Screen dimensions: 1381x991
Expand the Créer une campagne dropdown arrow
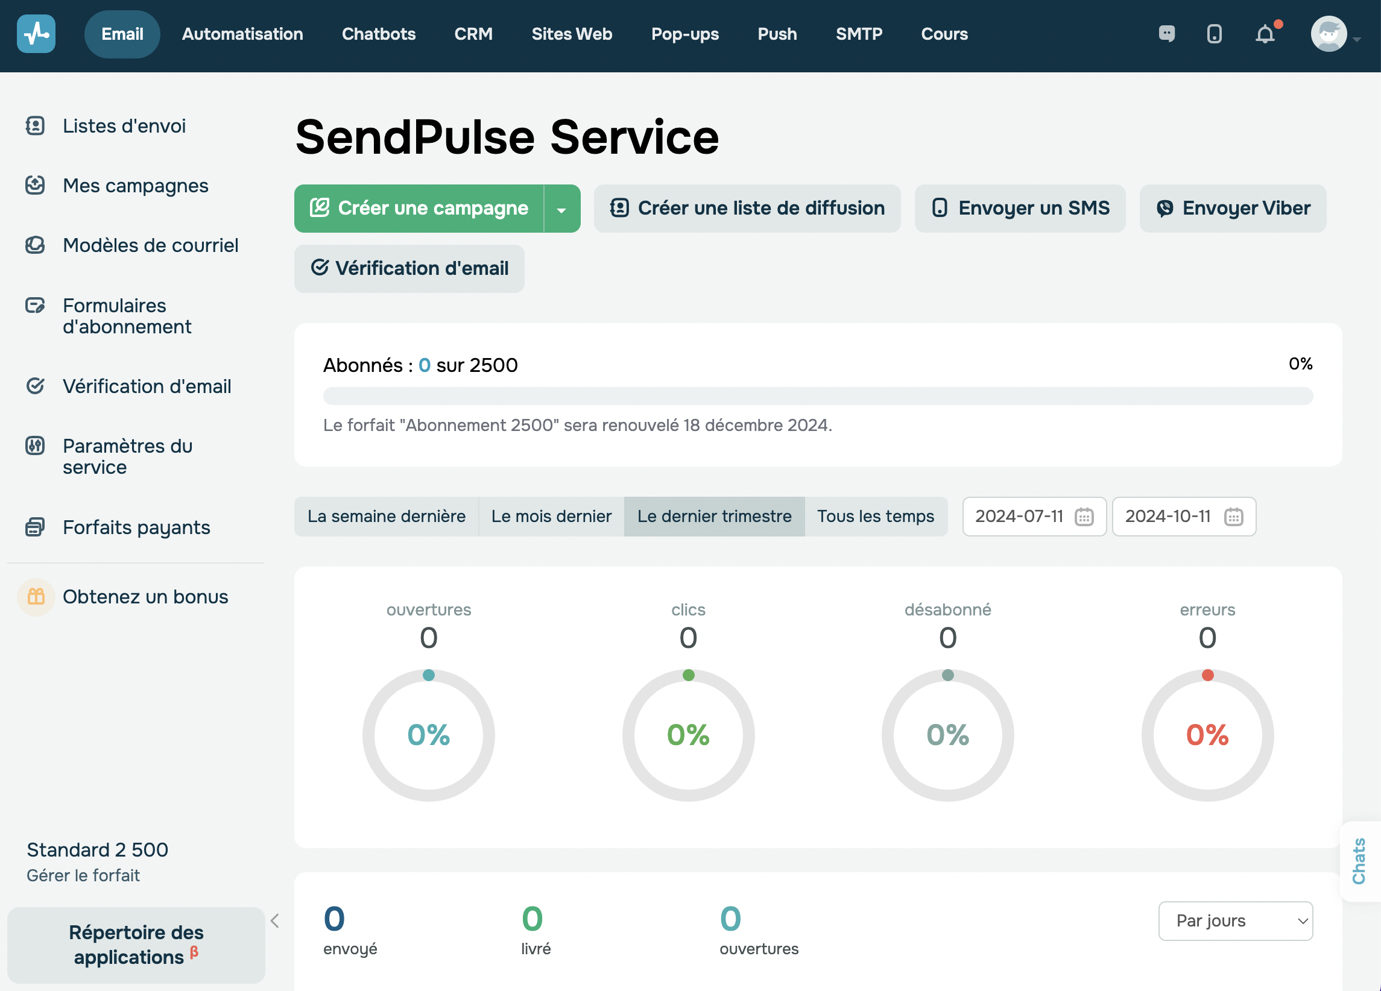click(x=561, y=209)
